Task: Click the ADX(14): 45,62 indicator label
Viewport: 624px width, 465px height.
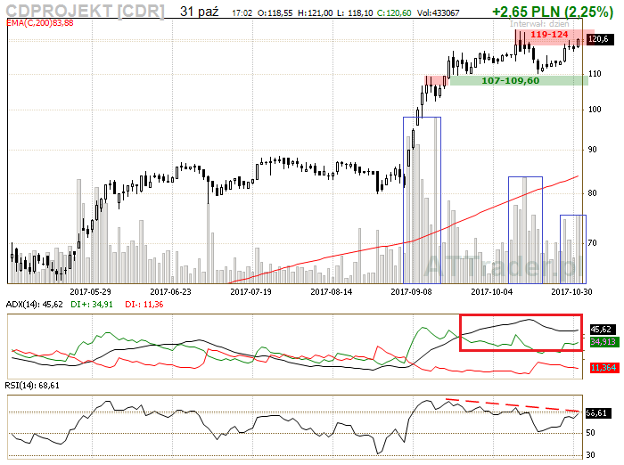Action: pos(34,305)
